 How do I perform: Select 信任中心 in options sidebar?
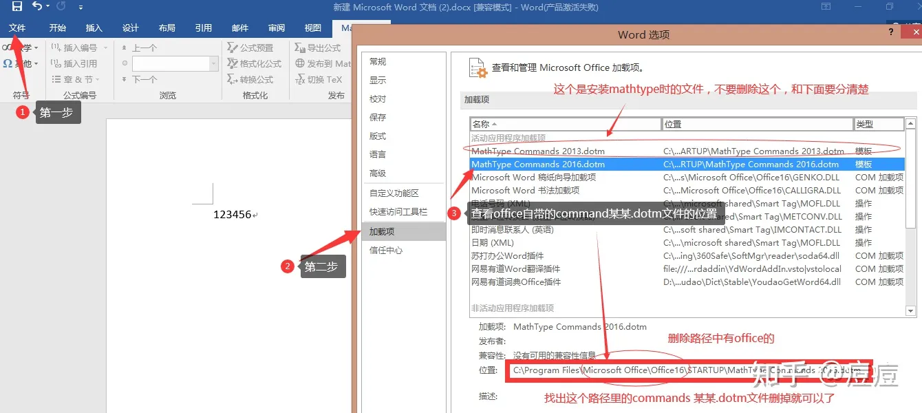click(404, 250)
